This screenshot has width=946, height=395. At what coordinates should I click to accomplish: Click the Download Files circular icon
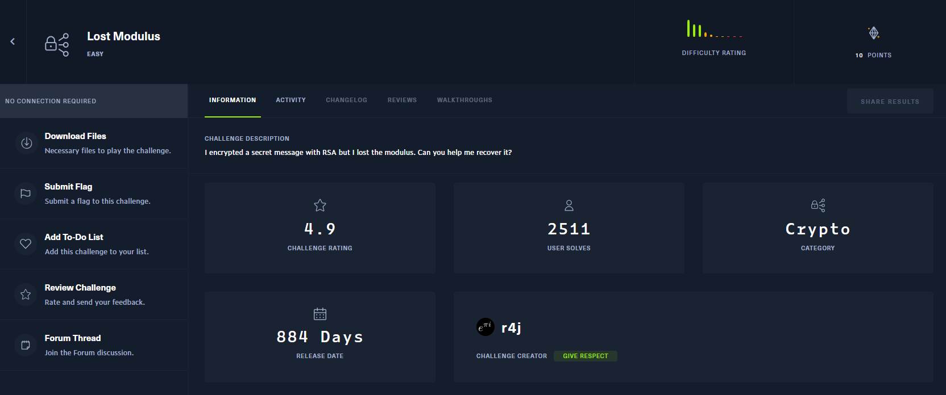click(26, 143)
